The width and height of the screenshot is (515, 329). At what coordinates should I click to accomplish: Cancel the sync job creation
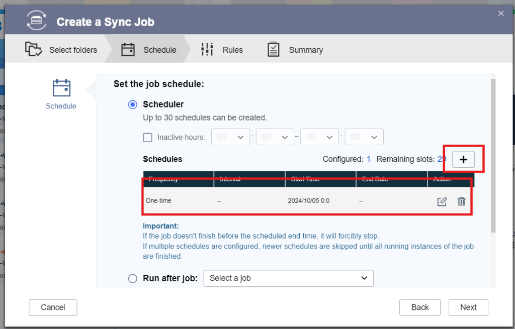[x=53, y=307]
